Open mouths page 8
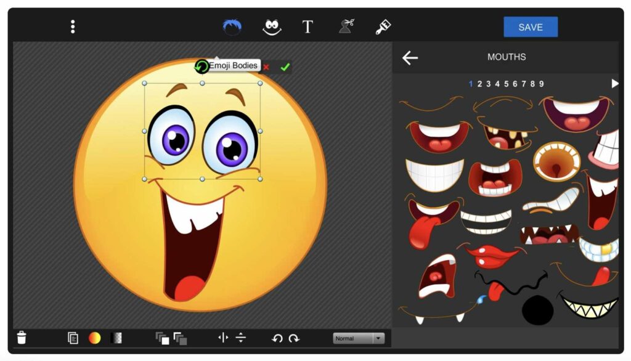Screen dimensions: 631x361 tap(532, 84)
